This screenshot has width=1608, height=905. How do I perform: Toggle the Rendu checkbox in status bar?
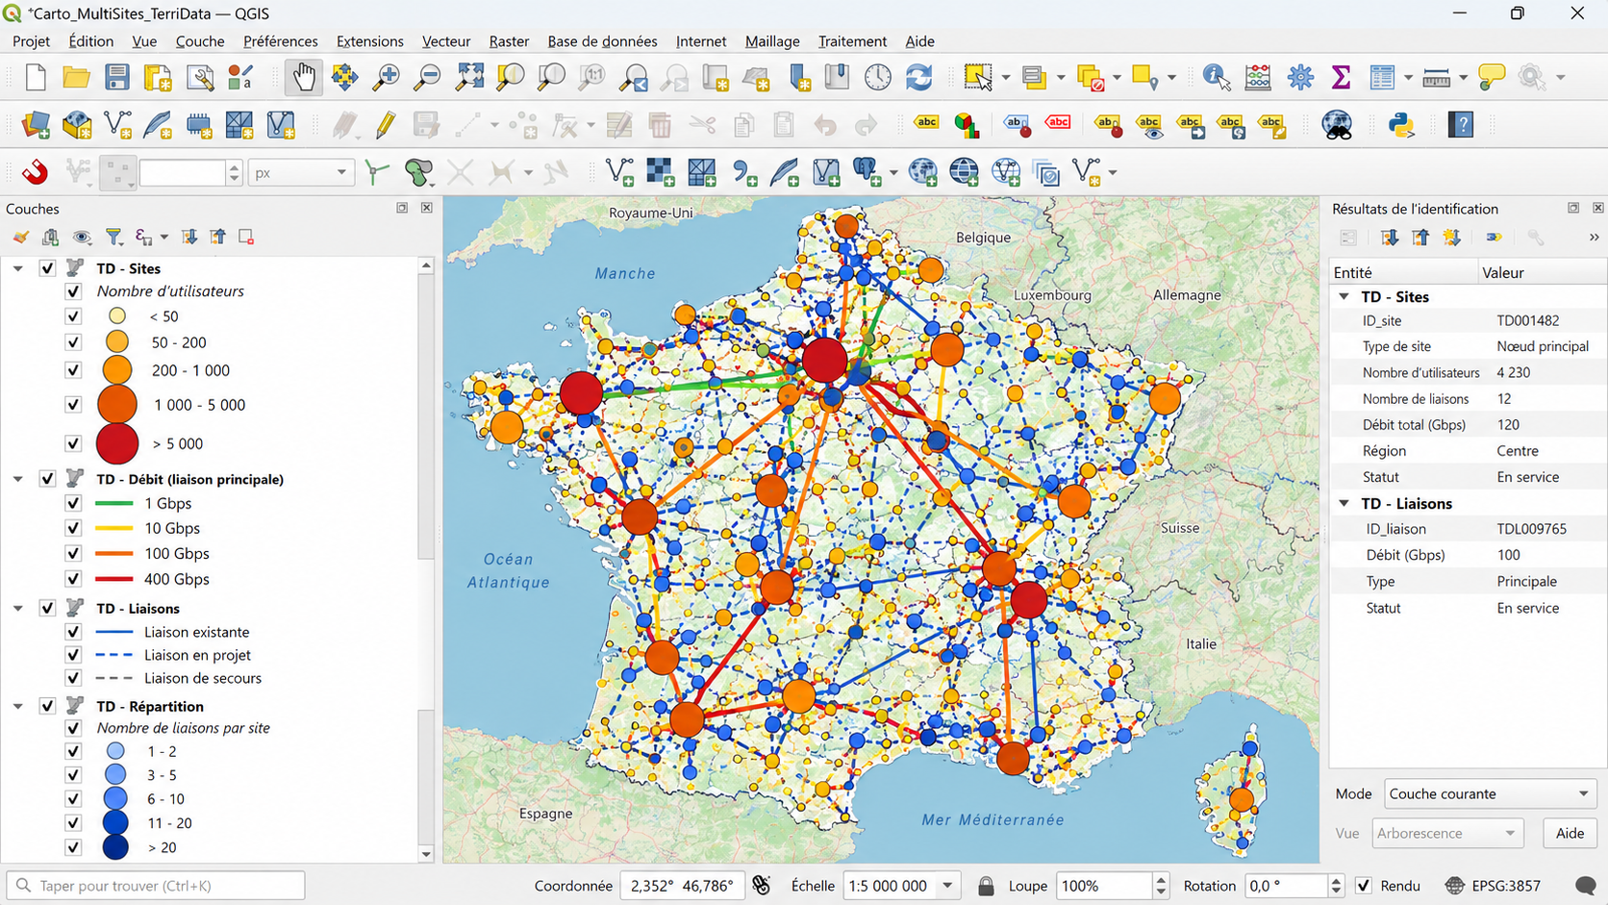(x=1364, y=886)
